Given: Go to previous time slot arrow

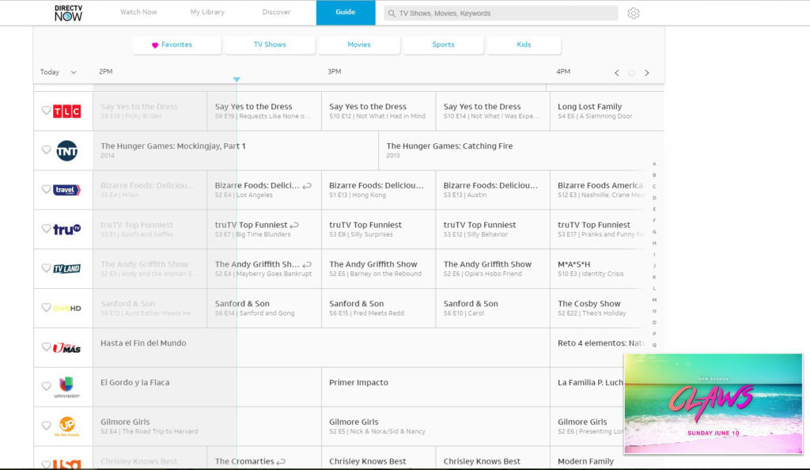Looking at the screenshot, I should pos(617,73).
